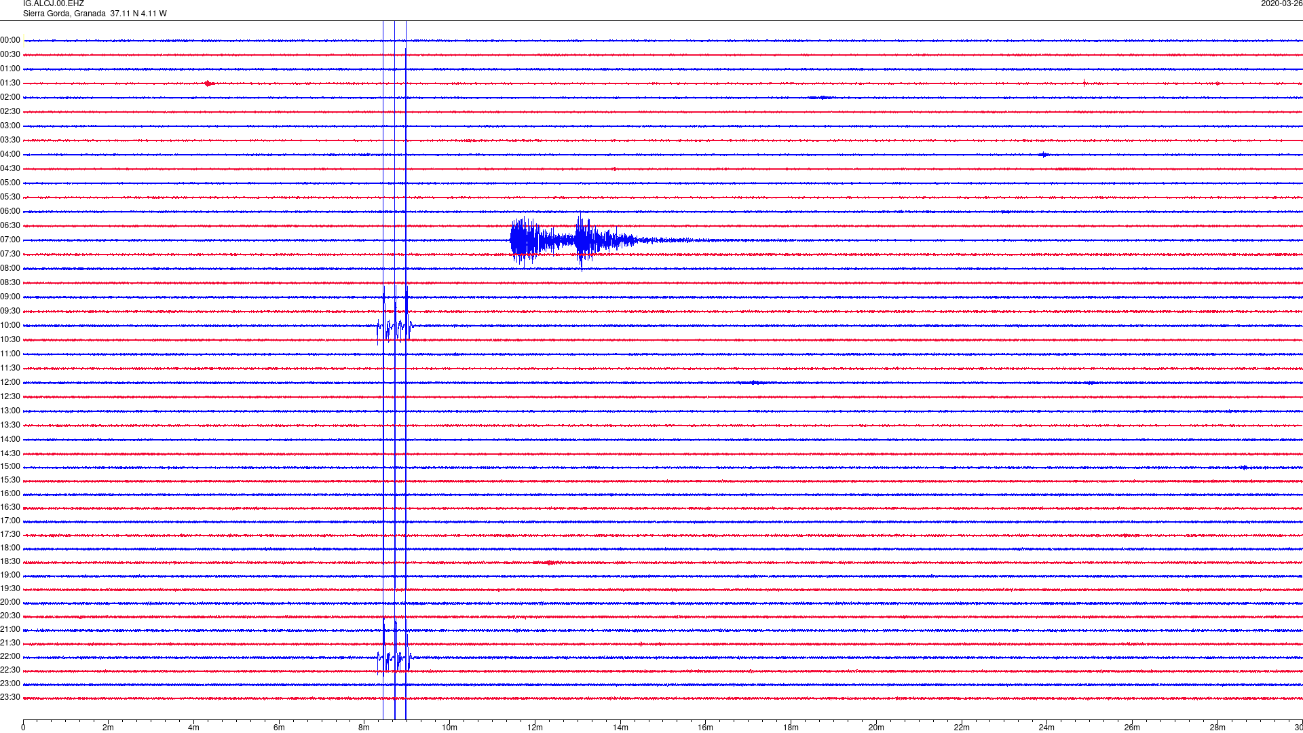Click the small red blip on 18:30 trace
The image size is (1303, 733).
pyautogui.click(x=548, y=563)
